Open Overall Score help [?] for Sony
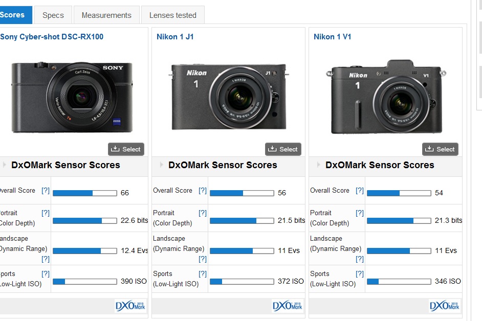The height and width of the screenshot is (321, 482). [x=46, y=191]
